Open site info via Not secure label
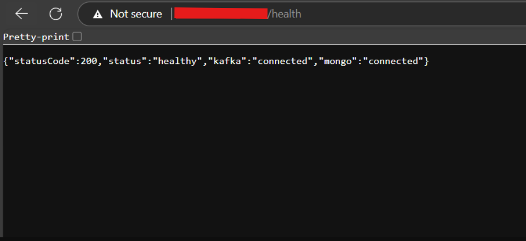Viewport: 526px width, 241px height. 135,14
